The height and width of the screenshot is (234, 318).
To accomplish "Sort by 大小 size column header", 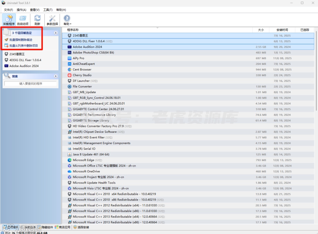I will click(261, 30).
